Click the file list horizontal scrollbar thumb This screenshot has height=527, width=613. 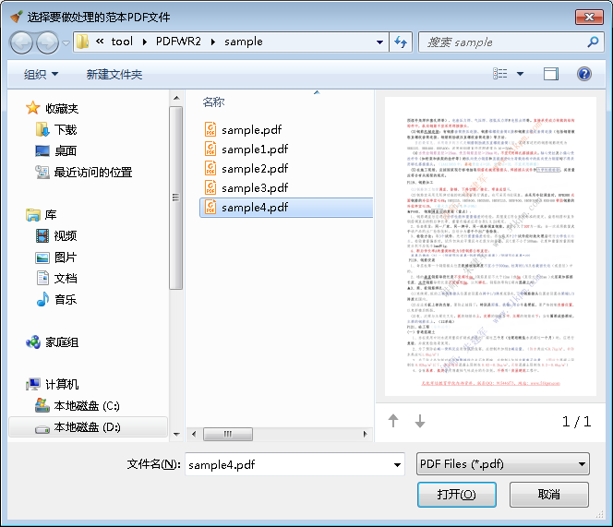click(x=228, y=434)
